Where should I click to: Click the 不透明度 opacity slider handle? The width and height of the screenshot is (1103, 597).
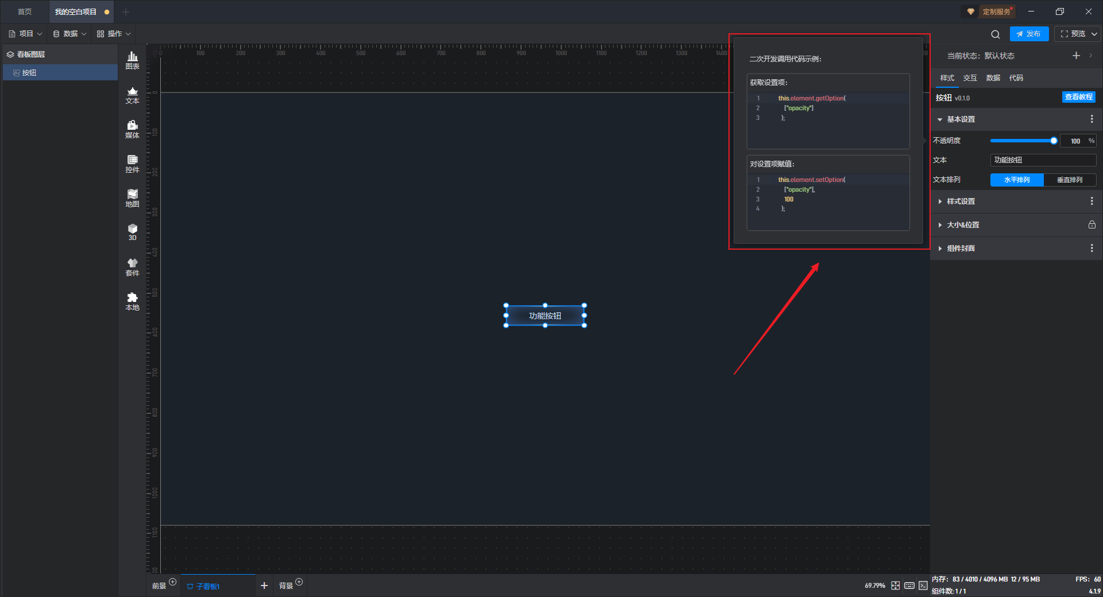[1054, 141]
